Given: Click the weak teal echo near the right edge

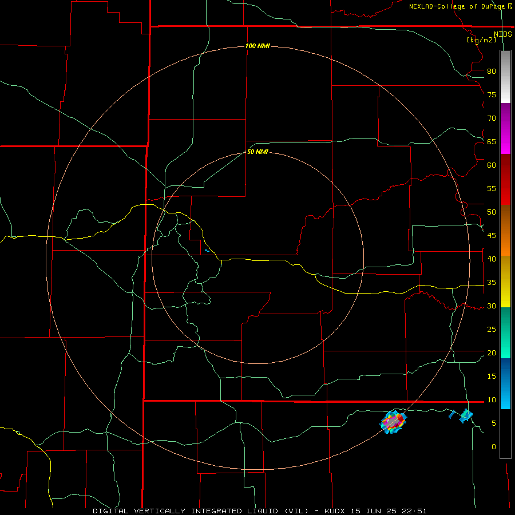Looking at the screenshot, I should point(466,416).
